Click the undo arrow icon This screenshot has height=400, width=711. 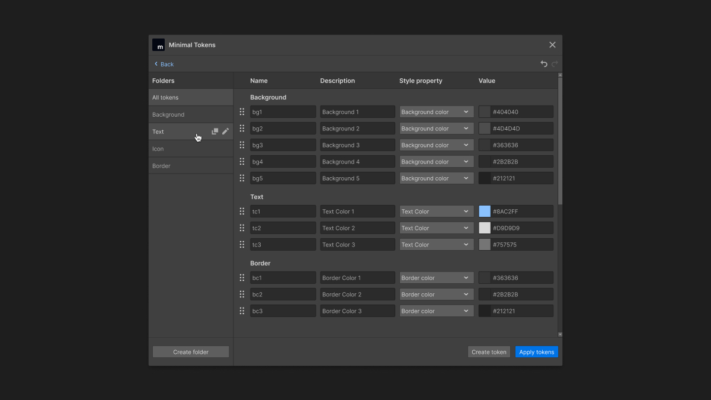(544, 64)
